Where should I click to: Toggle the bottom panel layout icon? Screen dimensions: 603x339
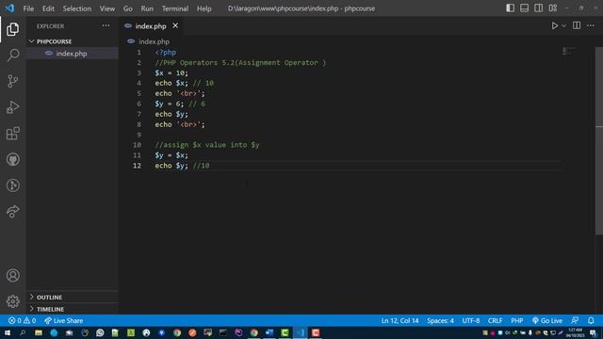pos(524,8)
